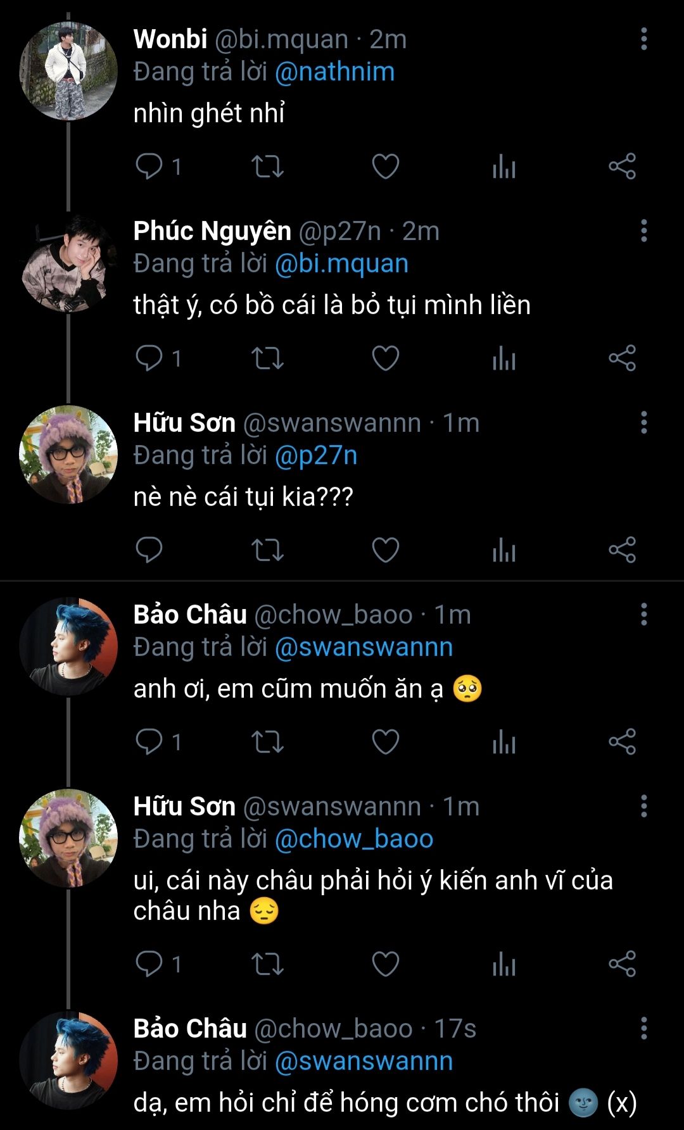
Task: Reply to Wonbi's "nhìn ghét nhỉ" tweet
Action: 149,166
